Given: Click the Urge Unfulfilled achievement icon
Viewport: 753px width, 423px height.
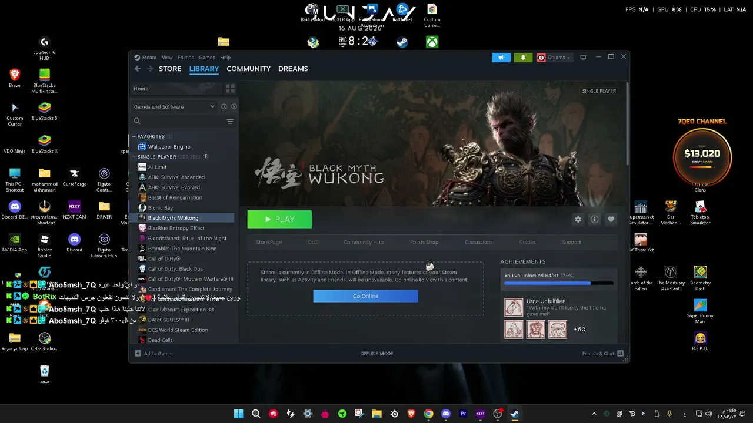Looking at the screenshot, I should [x=514, y=307].
